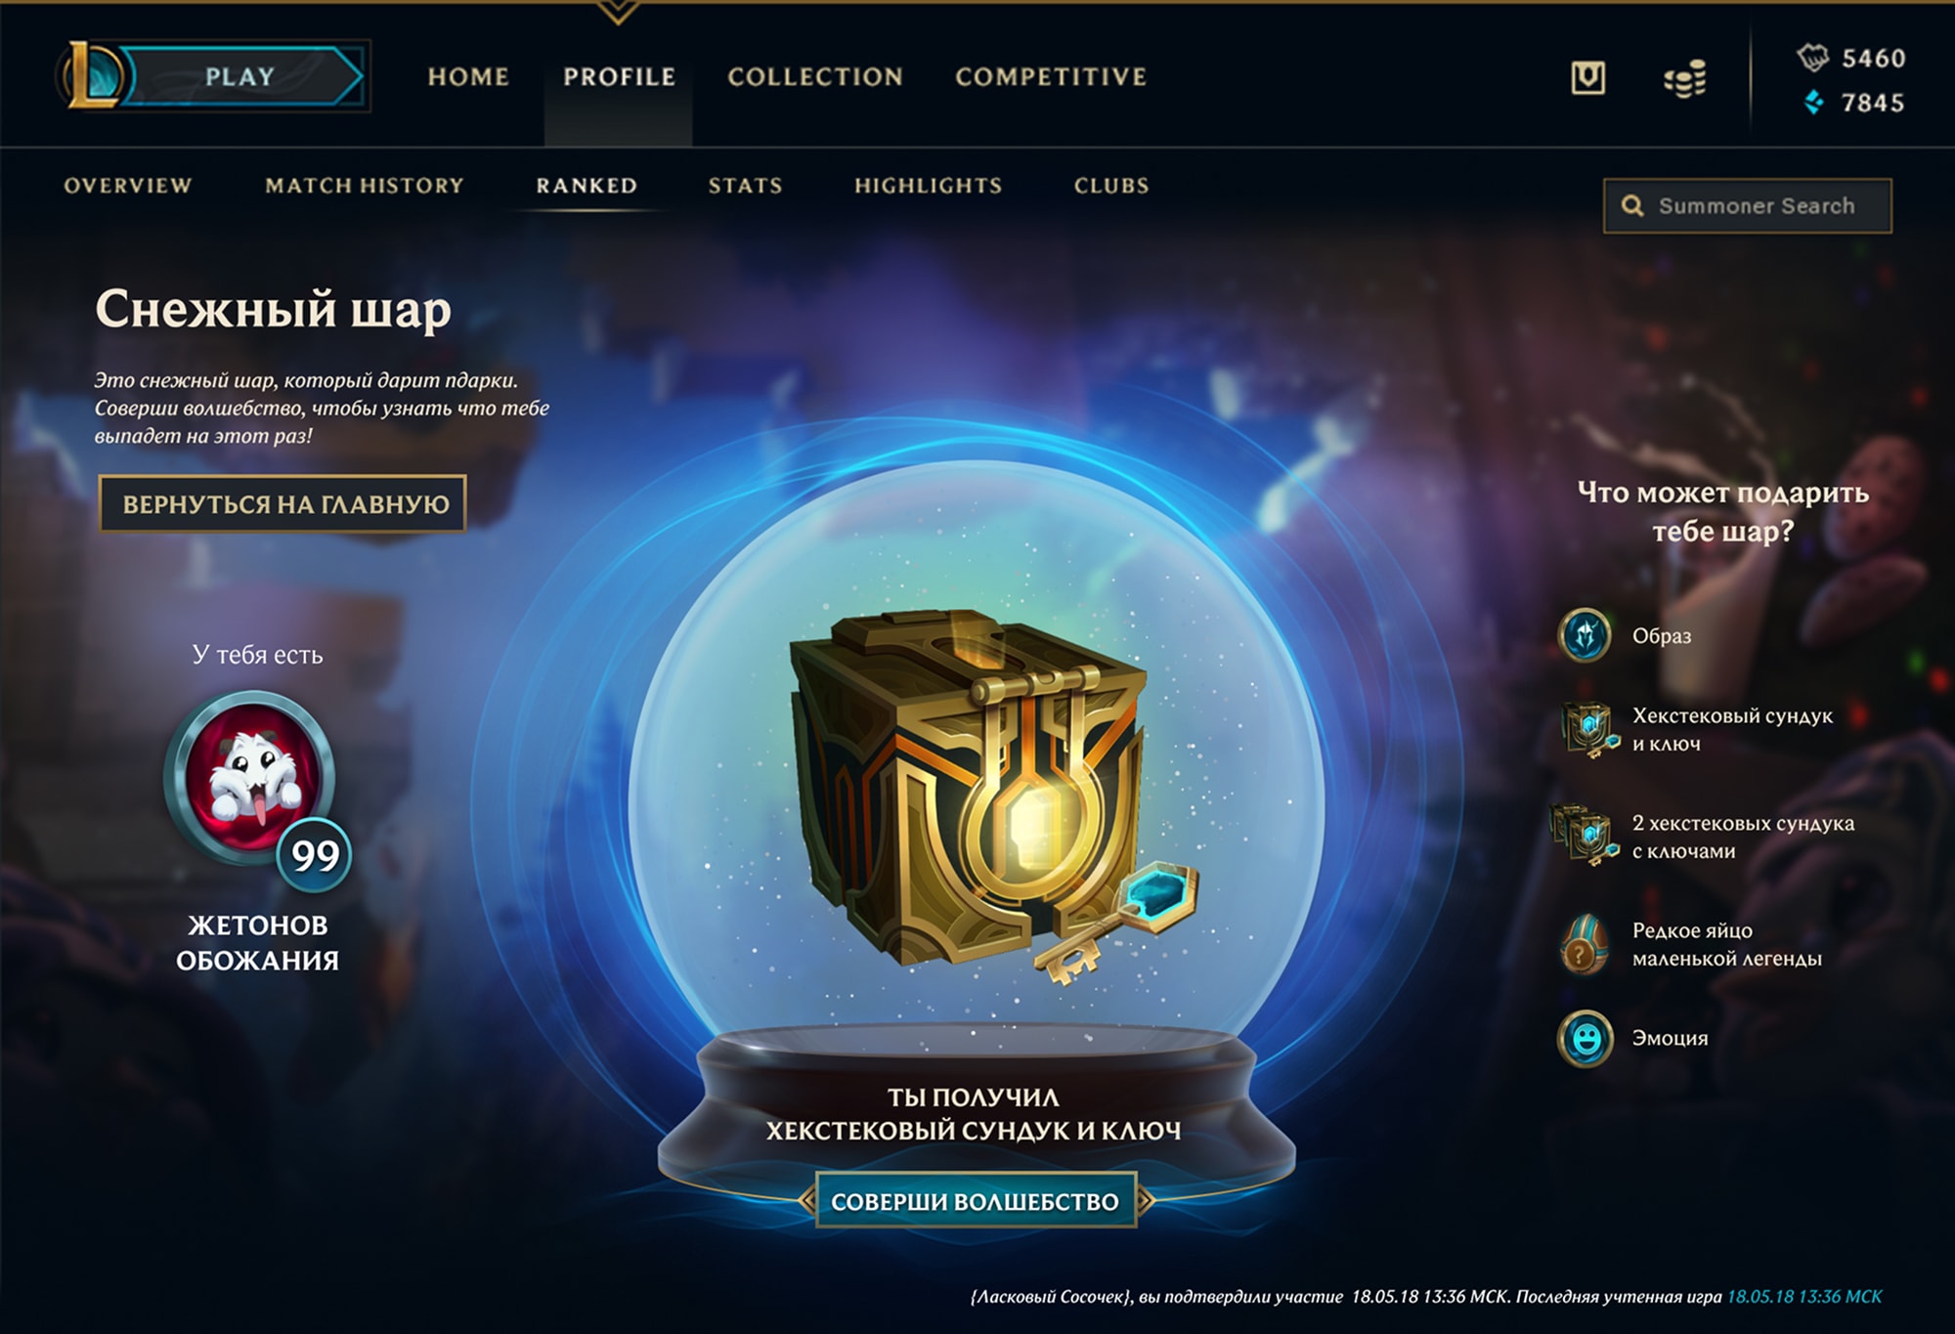This screenshot has width=1955, height=1334.
Task: Expand the top gold chevron notch
Action: 617,12
